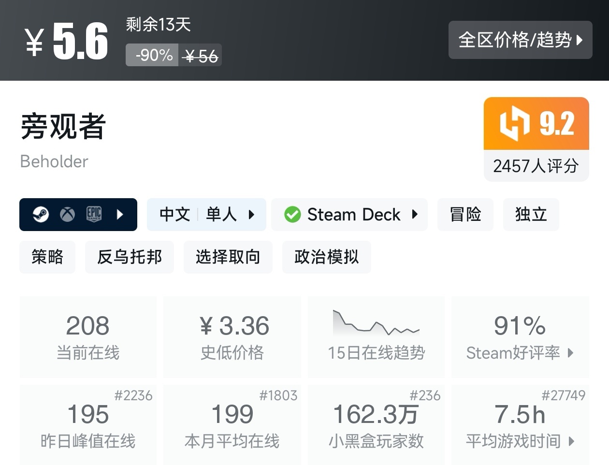Screen dimensions: 609x465
Task: Click the struck-through original price ¥56
Action: click(201, 56)
